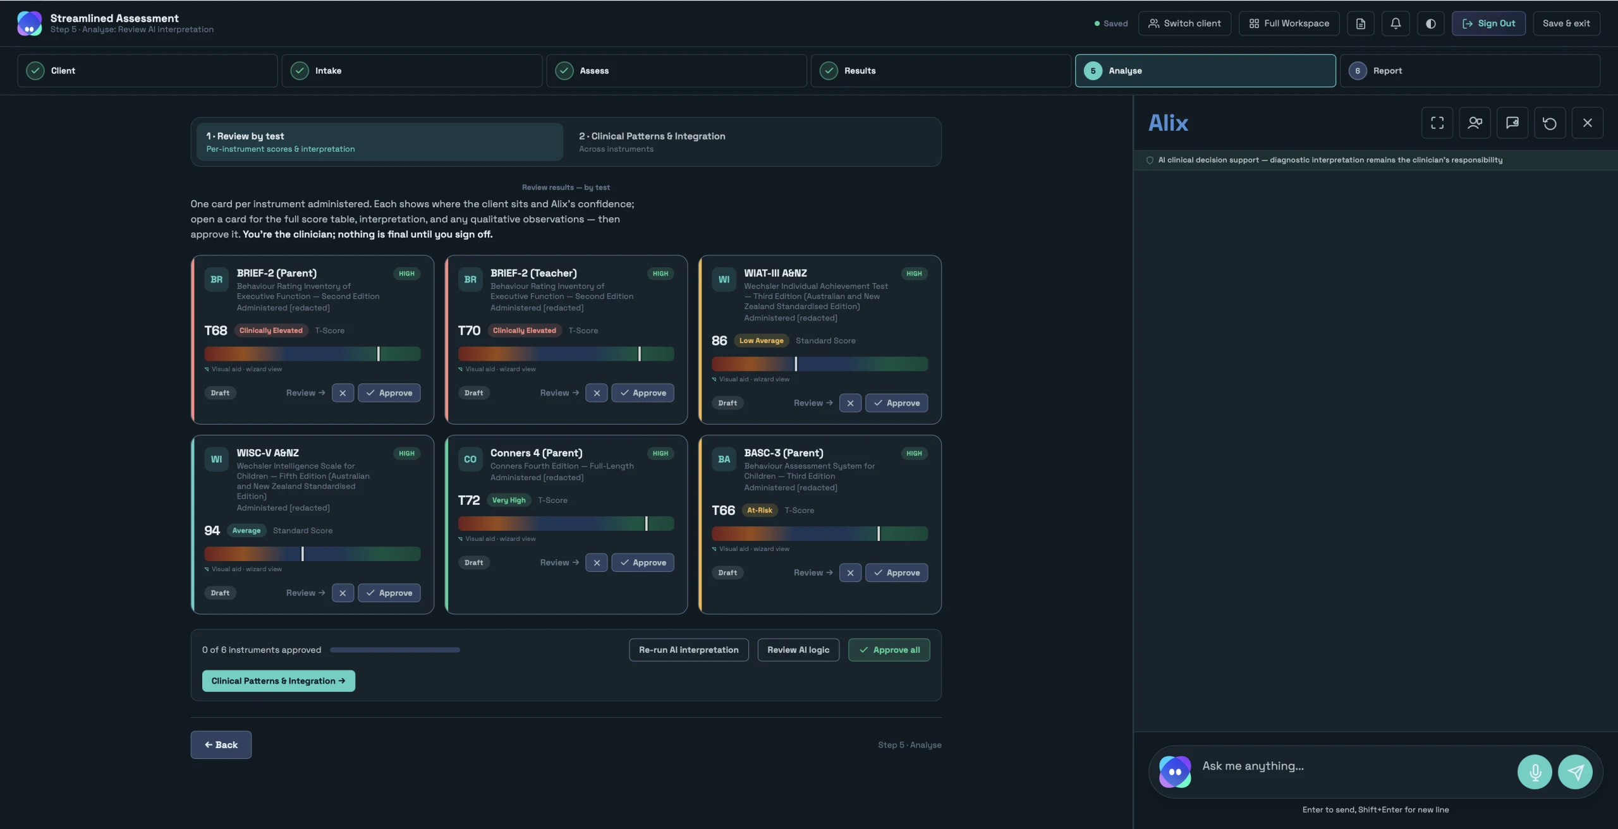This screenshot has height=829, width=1618.
Task: Click Approve all instruments
Action: (x=889, y=650)
